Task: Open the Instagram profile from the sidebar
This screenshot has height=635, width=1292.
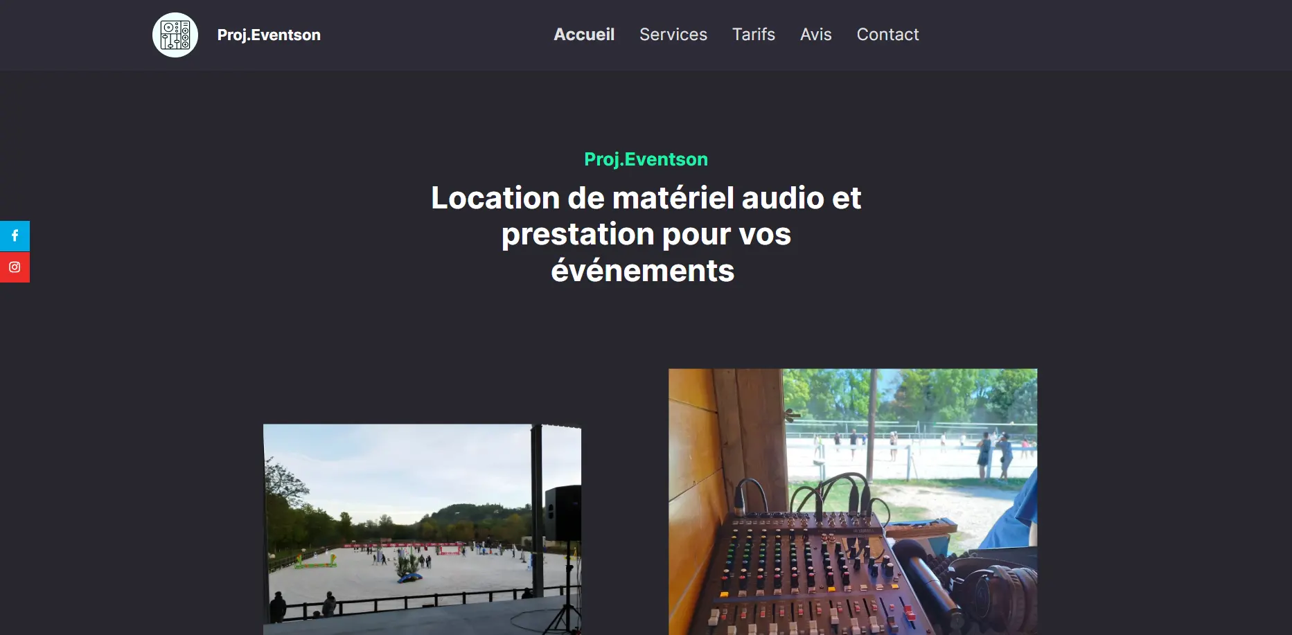Action: [15, 267]
